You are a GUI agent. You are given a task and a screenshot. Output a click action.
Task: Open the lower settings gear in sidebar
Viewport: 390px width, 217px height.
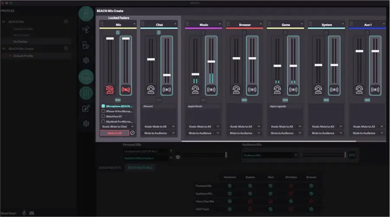tap(86, 123)
